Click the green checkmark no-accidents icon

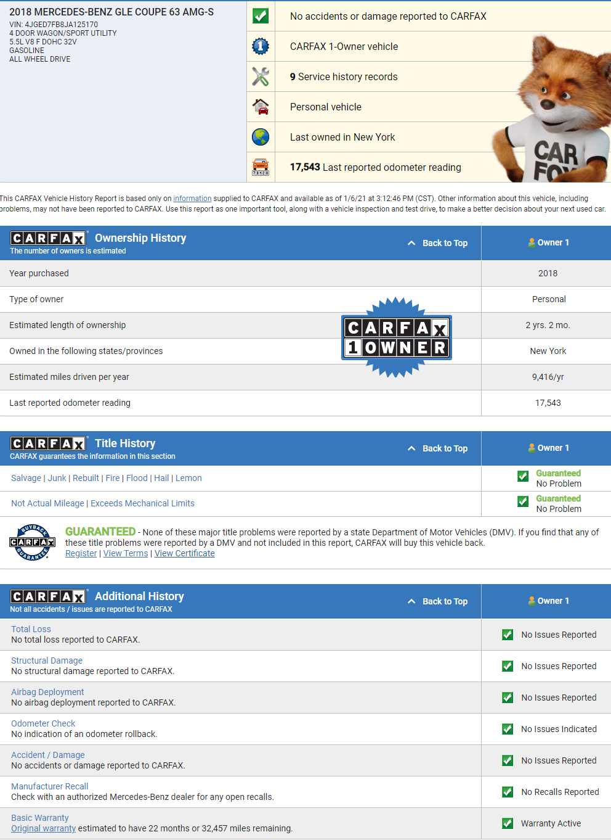tap(261, 16)
